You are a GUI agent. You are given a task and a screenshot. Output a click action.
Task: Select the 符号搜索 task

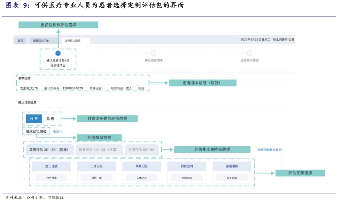click(x=51, y=178)
